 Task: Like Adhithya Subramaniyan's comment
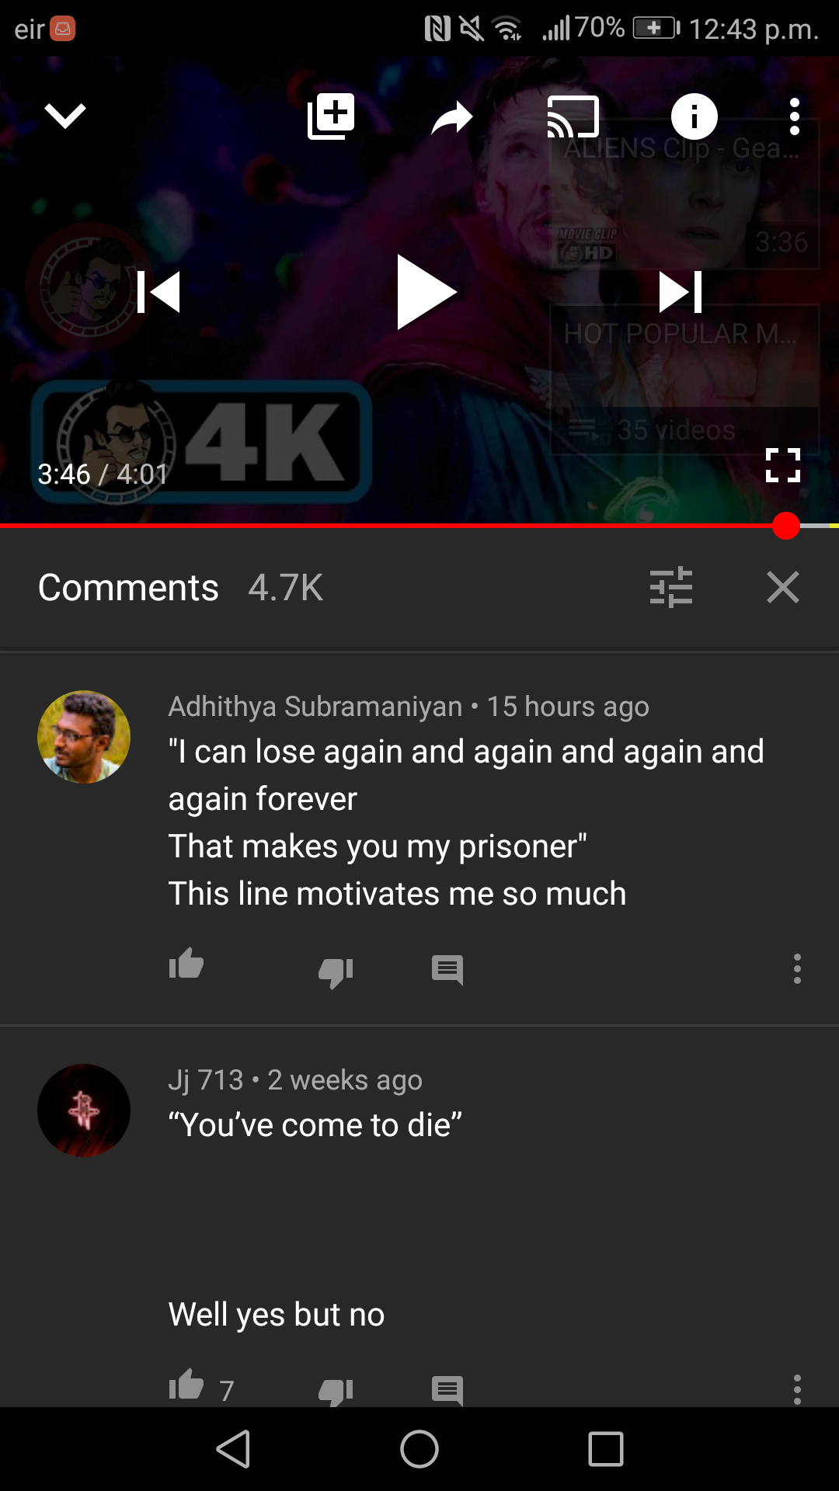click(186, 964)
